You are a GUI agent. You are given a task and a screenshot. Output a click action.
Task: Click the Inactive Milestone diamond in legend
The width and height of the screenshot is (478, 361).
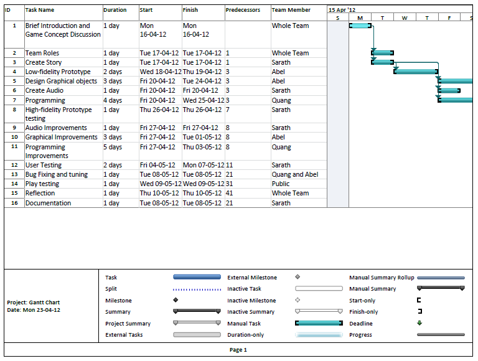pyautogui.click(x=298, y=300)
